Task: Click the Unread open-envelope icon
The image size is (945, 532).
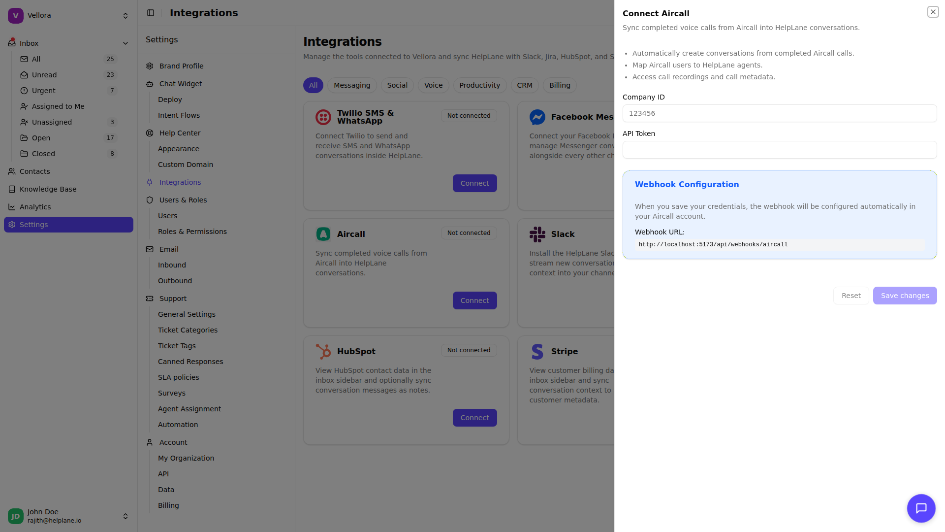Action: tap(24, 75)
